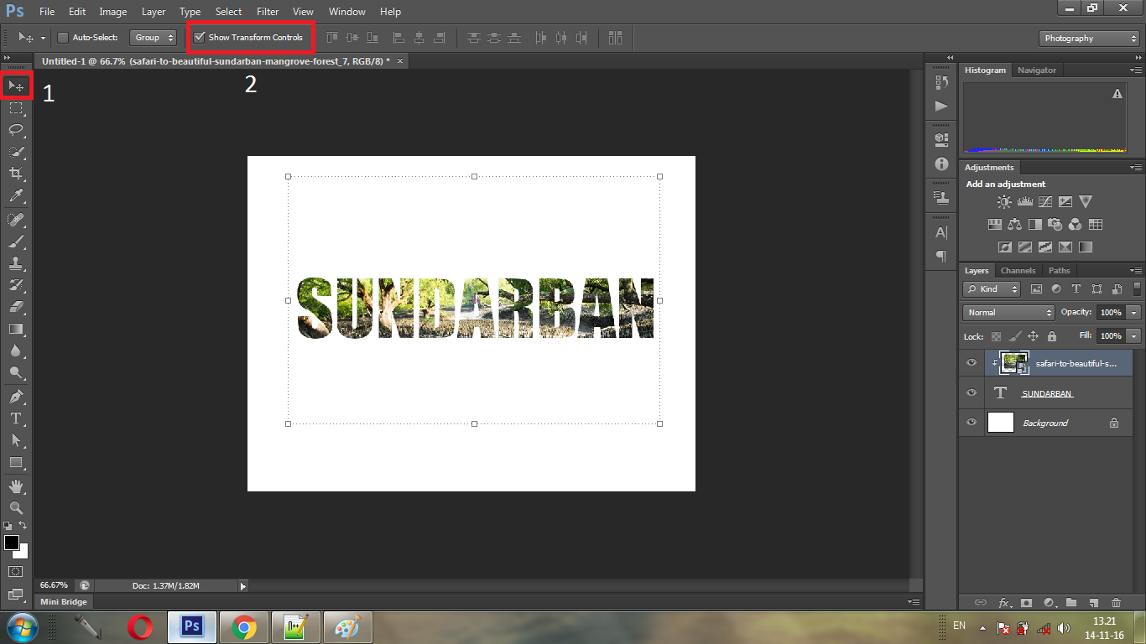Open the Normal blend mode dropdown
Viewport: 1146px width, 644px height.
point(1008,313)
